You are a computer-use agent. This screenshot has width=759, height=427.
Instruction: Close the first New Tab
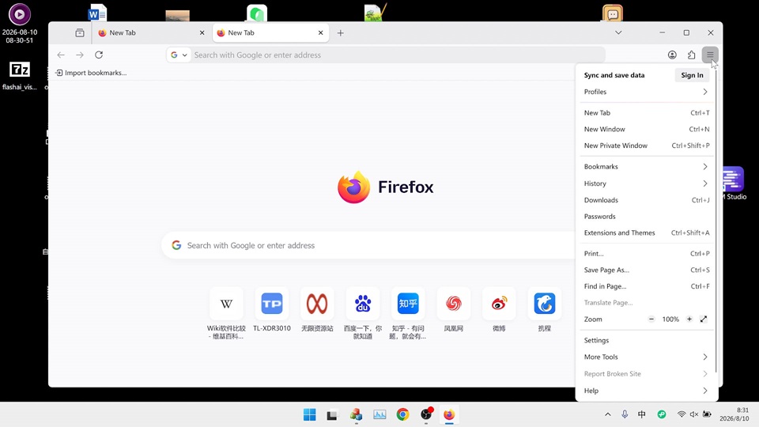(202, 33)
